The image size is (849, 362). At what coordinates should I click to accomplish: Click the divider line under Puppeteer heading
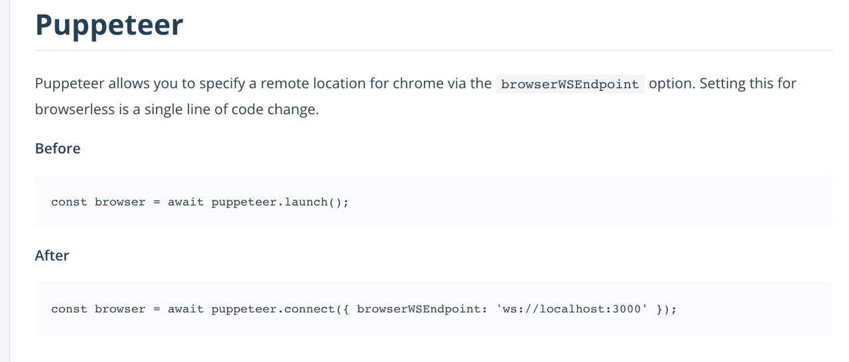point(434,50)
